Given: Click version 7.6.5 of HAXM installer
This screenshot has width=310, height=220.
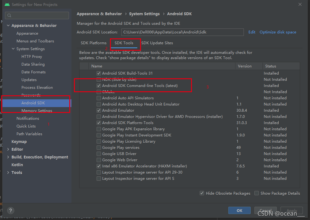Looking at the screenshot, I should tap(240, 166).
